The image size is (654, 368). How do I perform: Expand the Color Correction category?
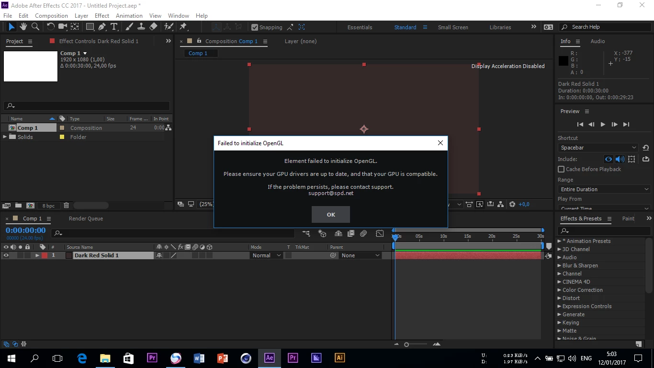[x=559, y=290]
